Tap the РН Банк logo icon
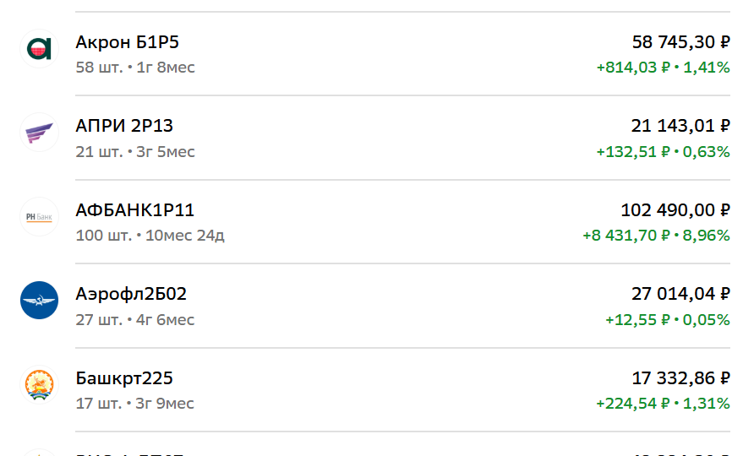The image size is (754, 456). (x=40, y=217)
